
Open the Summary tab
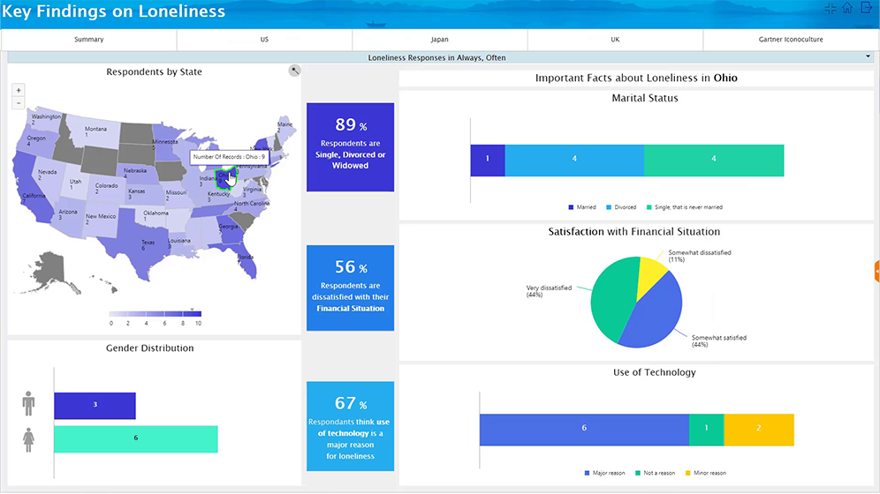[x=88, y=40]
